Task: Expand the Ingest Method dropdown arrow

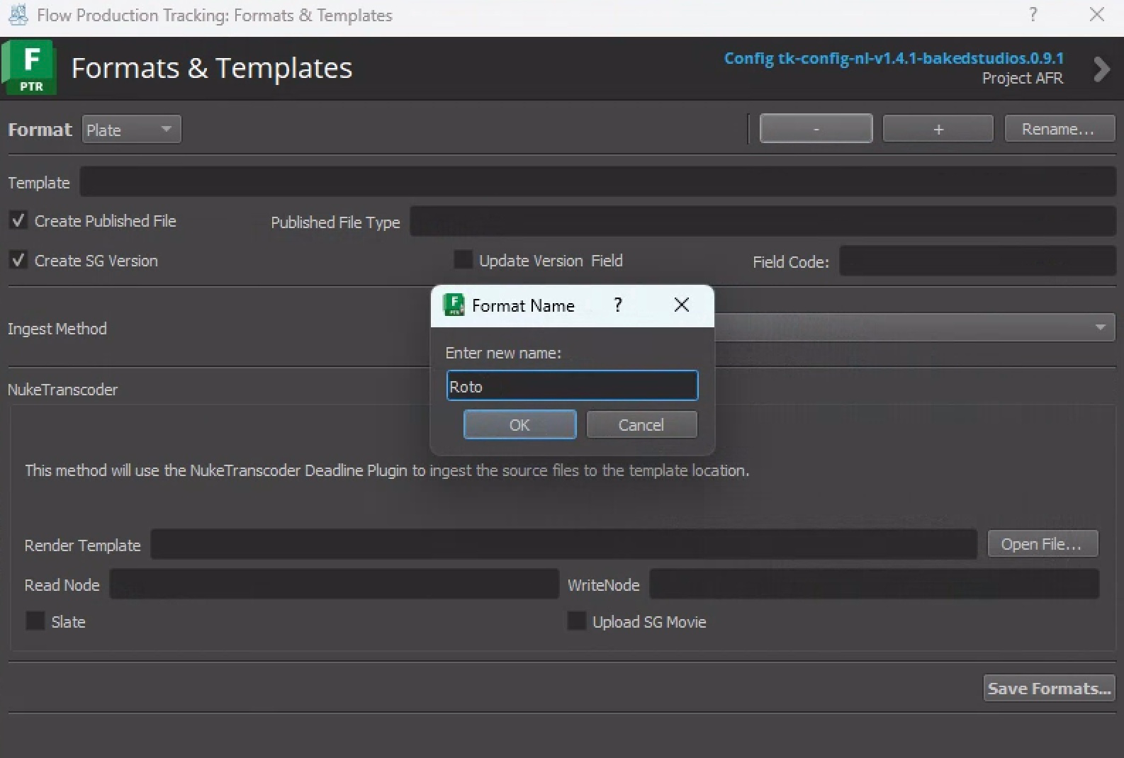Action: coord(1100,327)
